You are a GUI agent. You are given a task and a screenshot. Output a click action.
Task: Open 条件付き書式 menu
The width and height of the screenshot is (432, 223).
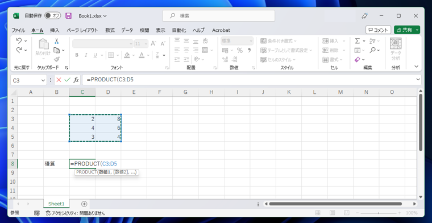click(279, 41)
